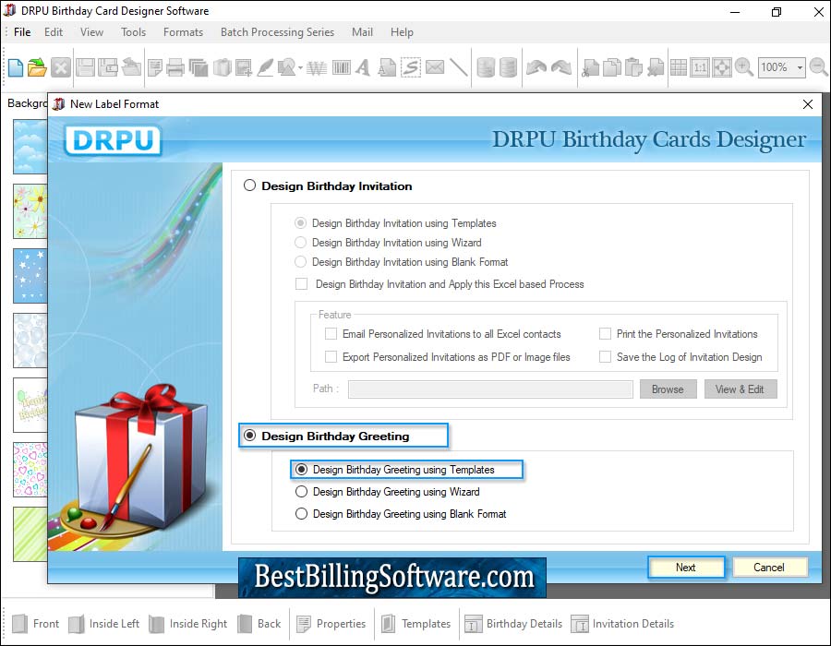Open the Formats menu

pos(183,32)
